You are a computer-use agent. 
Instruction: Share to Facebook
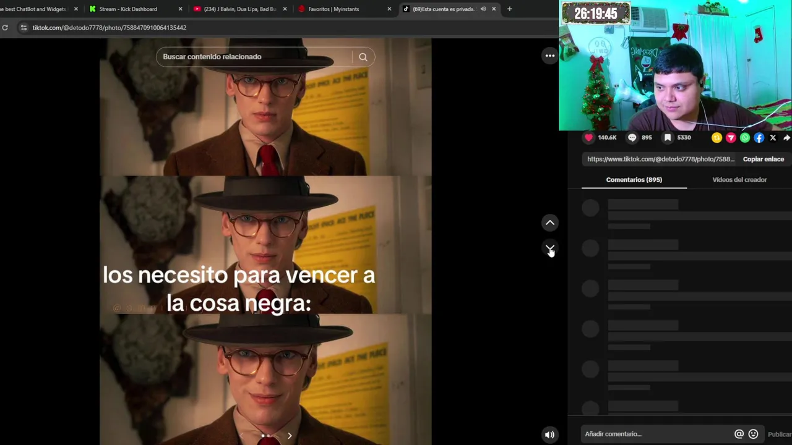point(759,138)
